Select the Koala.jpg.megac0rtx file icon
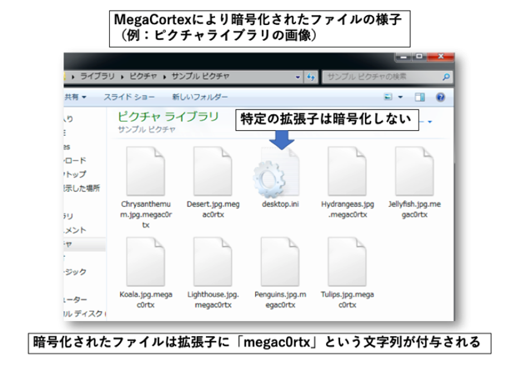The width and height of the screenshot is (526, 366). [x=145, y=262]
